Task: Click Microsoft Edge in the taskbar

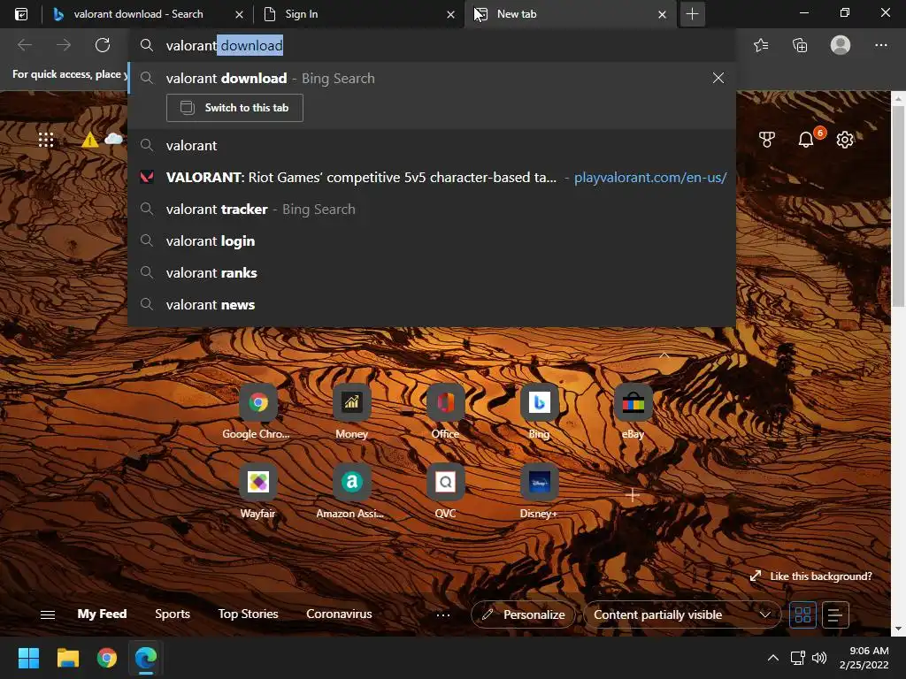Action: point(146,658)
